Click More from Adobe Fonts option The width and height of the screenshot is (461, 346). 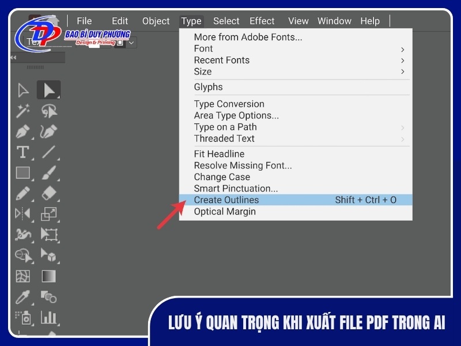[249, 37]
